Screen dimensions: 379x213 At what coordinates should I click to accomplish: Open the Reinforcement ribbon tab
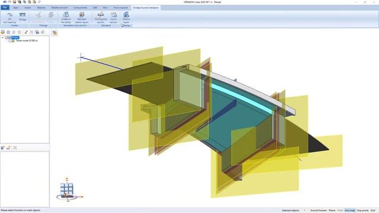59,8
